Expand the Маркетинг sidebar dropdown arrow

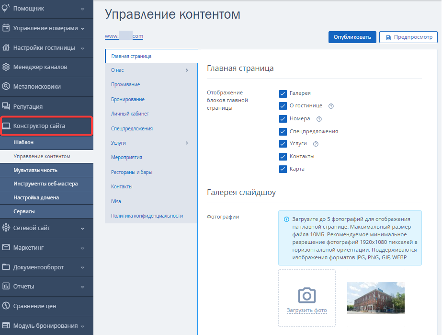point(82,248)
